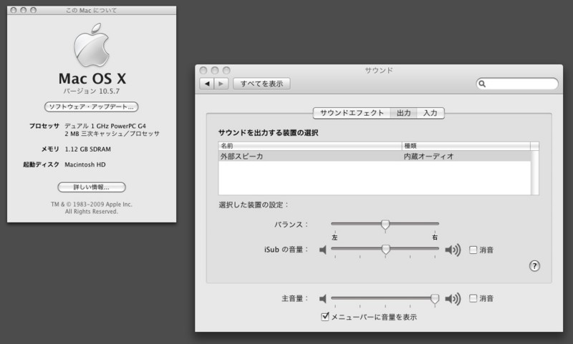Go forward with the right arrow button
This screenshot has width=573, height=344.
[x=221, y=84]
